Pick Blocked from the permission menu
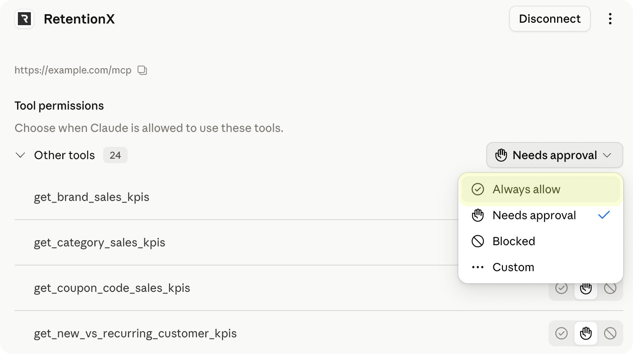The image size is (633, 354). [541, 241]
